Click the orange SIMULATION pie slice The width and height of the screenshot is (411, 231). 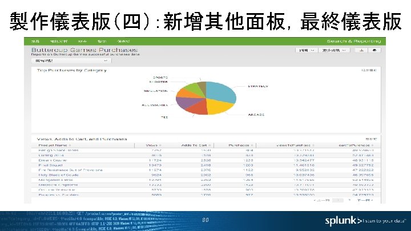pos(187,94)
